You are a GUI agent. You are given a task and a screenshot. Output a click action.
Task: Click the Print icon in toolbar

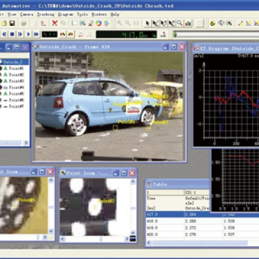point(24,23)
